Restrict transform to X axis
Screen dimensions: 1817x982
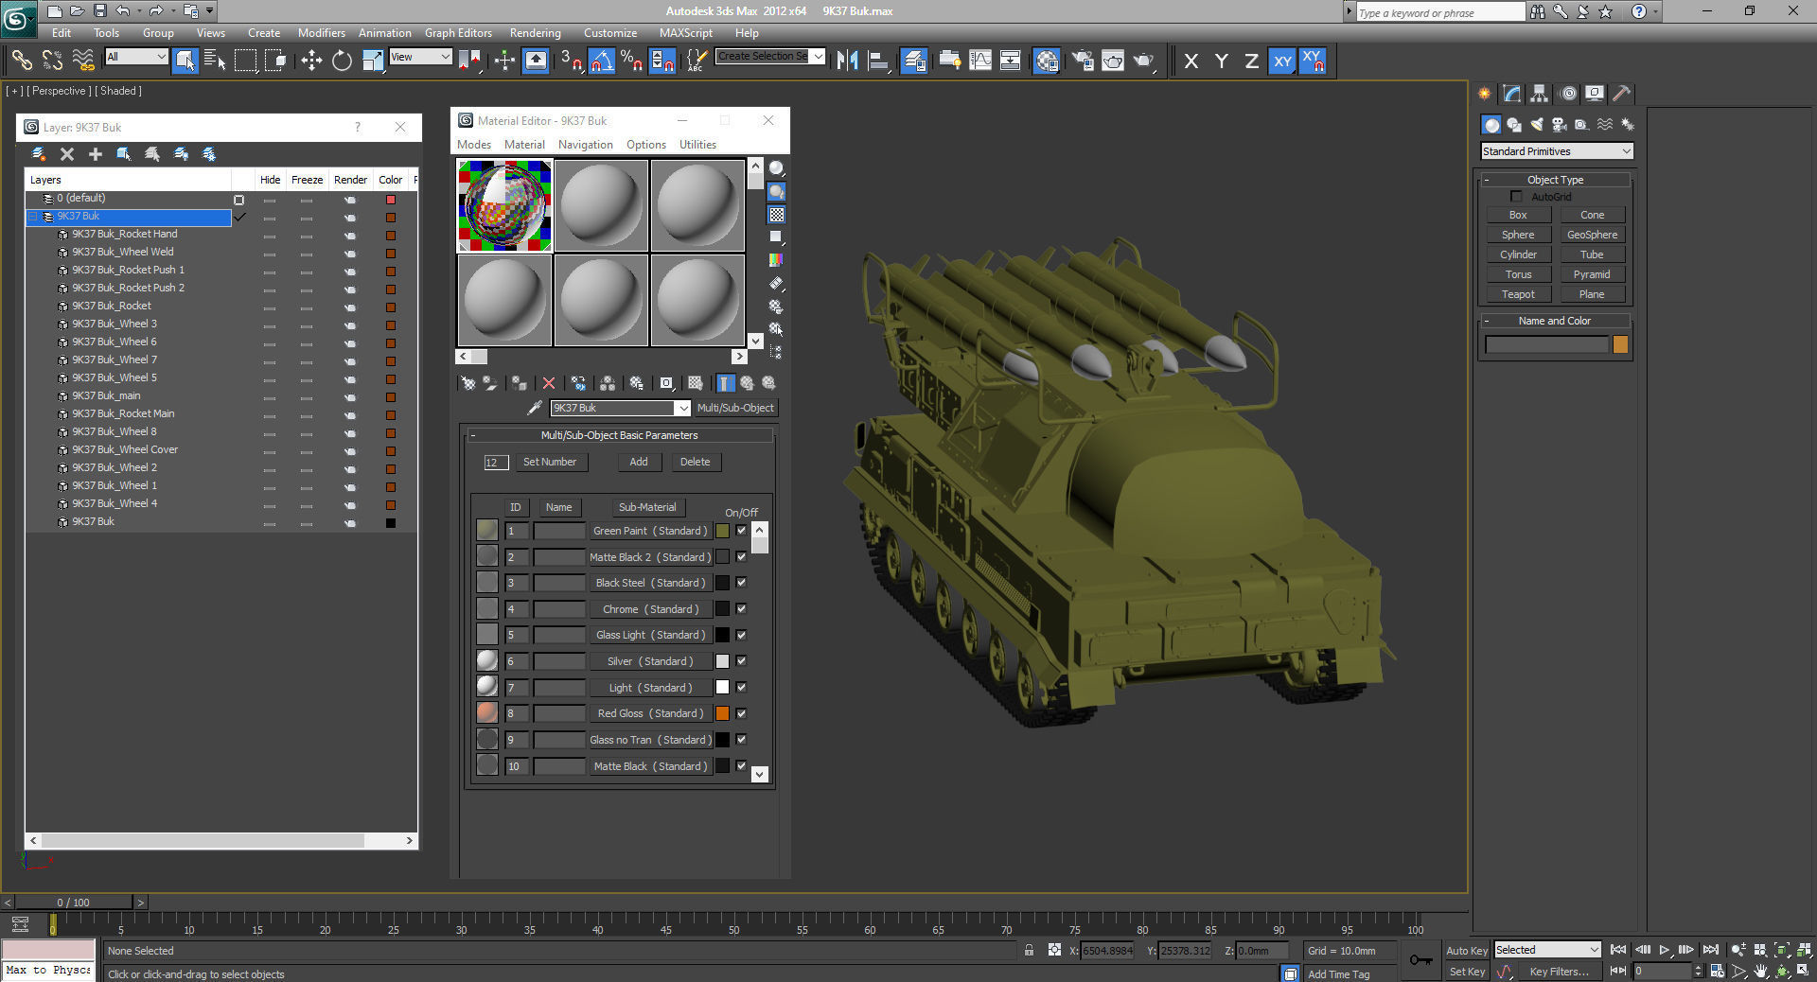1191,61
